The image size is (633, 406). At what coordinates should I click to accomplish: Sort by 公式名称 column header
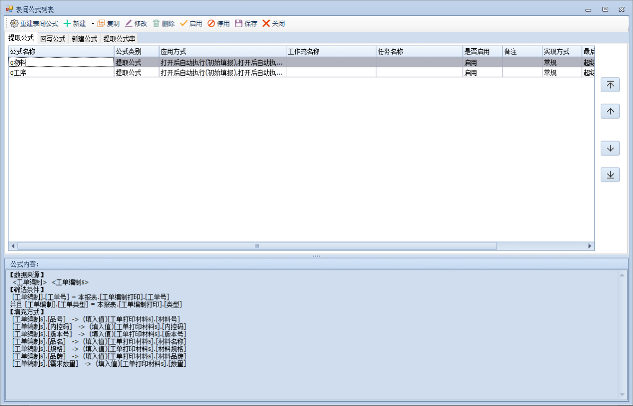[x=61, y=51]
